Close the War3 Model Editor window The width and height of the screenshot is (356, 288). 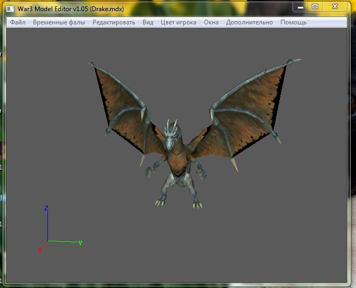(336, 6)
